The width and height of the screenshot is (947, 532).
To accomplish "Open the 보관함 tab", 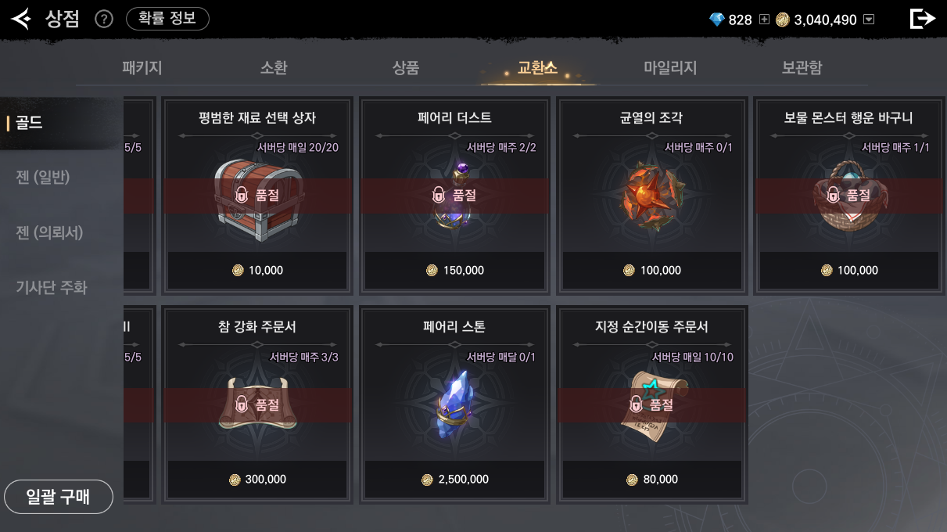I will pyautogui.click(x=802, y=68).
